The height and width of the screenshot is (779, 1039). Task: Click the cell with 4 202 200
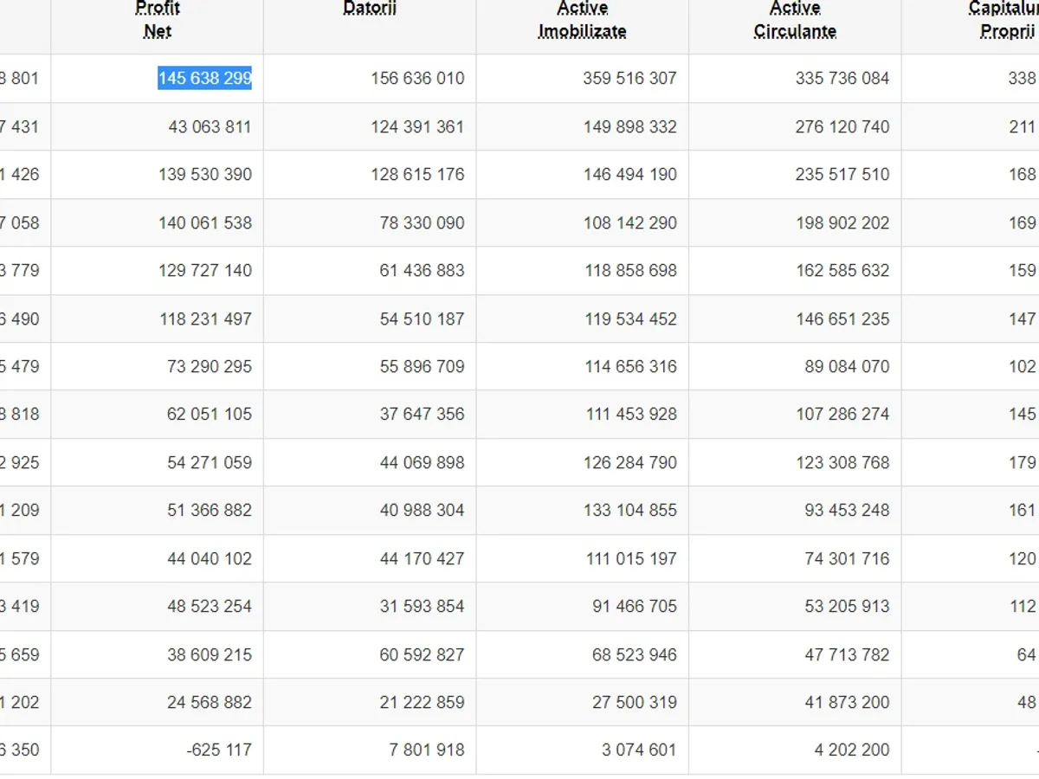pyautogui.click(x=851, y=750)
